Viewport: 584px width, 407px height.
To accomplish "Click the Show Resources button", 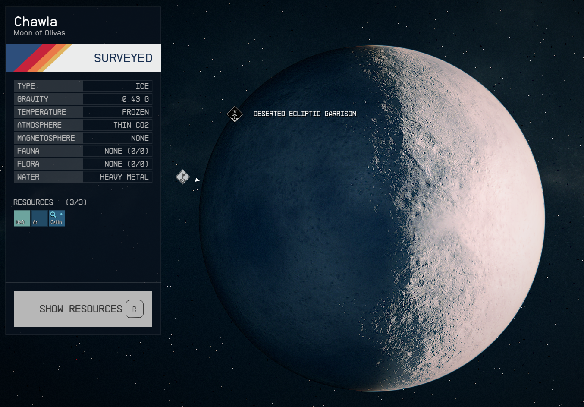I will (x=83, y=309).
